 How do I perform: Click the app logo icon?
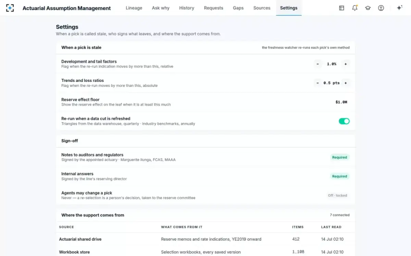(10, 8)
